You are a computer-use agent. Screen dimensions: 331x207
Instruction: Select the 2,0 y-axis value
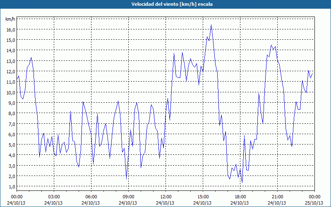point(12,176)
